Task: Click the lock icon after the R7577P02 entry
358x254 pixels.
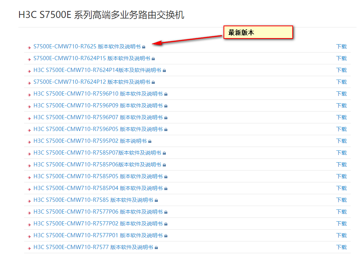Action: coord(166,224)
